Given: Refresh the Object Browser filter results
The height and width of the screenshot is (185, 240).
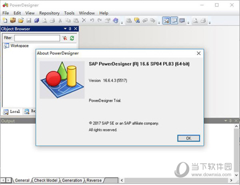Looking at the screenshot, I should click(72, 38).
